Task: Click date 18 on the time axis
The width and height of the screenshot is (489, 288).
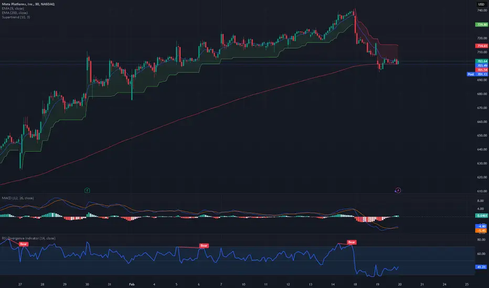Action: coord(355,284)
